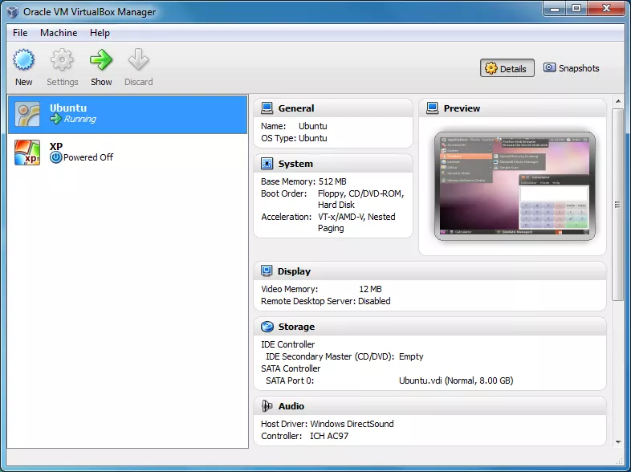Click the Audio section title
Image resolution: width=631 pixels, height=472 pixels.
291,406
